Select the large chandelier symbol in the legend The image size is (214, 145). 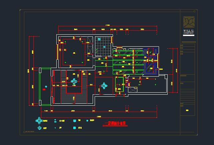click(39, 121)
